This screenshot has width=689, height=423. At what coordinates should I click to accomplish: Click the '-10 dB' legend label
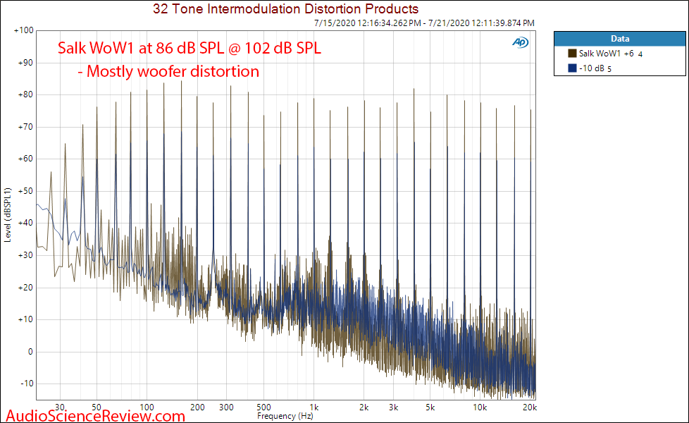592,68
